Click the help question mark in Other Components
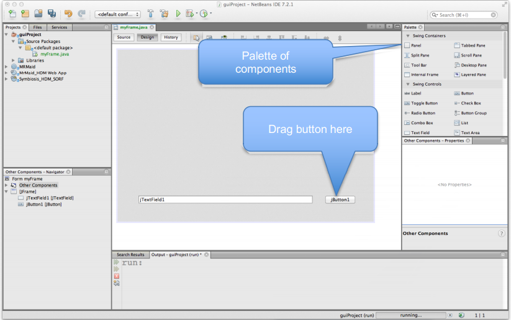 tap(501, 234)
